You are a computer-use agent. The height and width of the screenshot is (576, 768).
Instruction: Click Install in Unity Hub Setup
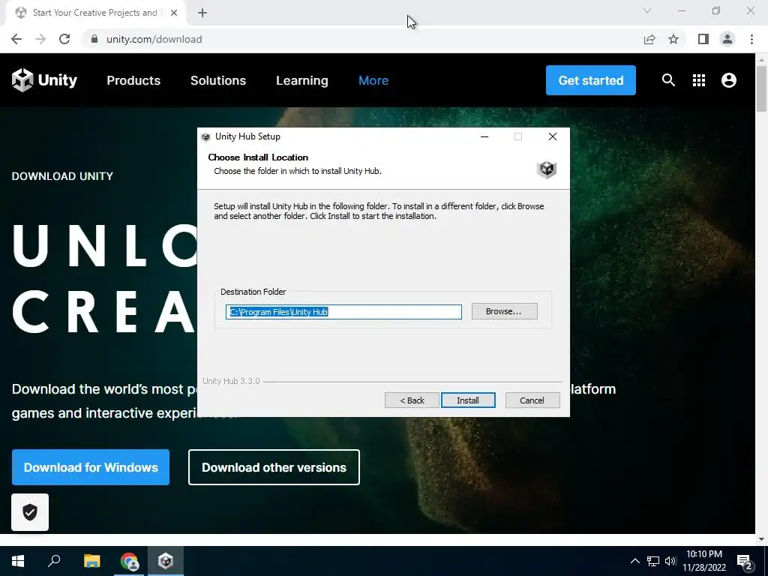468,400
